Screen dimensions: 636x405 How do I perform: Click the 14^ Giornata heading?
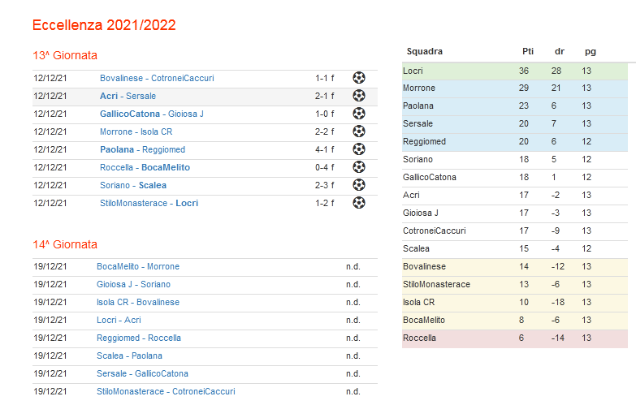(x=65, y=244)
